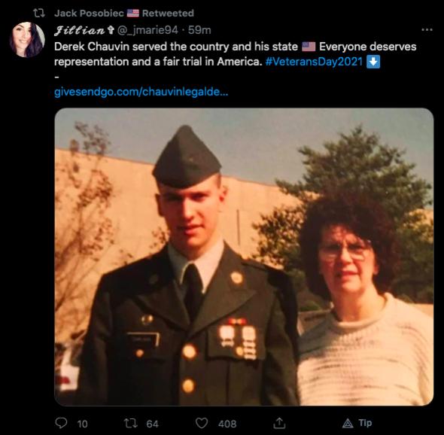
Task: Follow the #VeteransDay2021 hashtag
Action: 314,62
